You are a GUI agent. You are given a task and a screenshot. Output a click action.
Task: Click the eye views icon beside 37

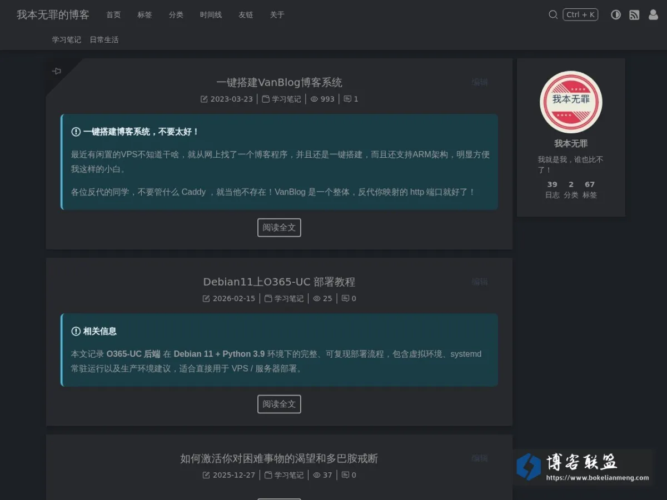click(x=317, y=475)
